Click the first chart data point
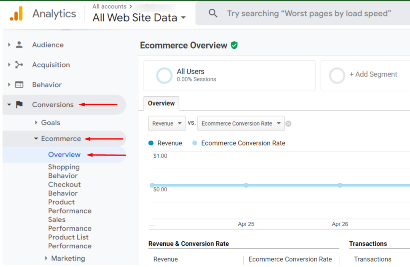Image resolution: width=410 pixels, height=267 pixels. tap(152, 185)
